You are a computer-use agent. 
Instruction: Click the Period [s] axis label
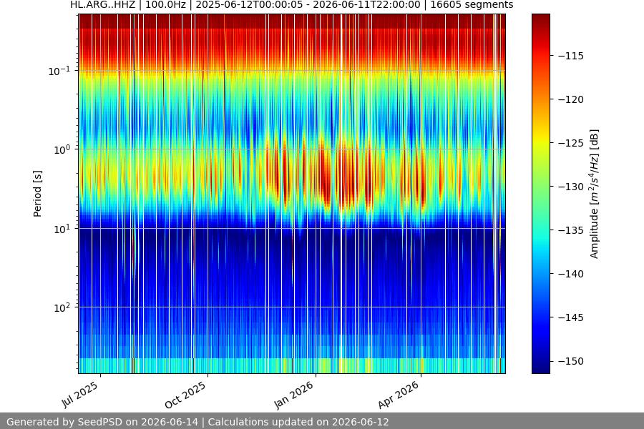[x=37, y=194]
